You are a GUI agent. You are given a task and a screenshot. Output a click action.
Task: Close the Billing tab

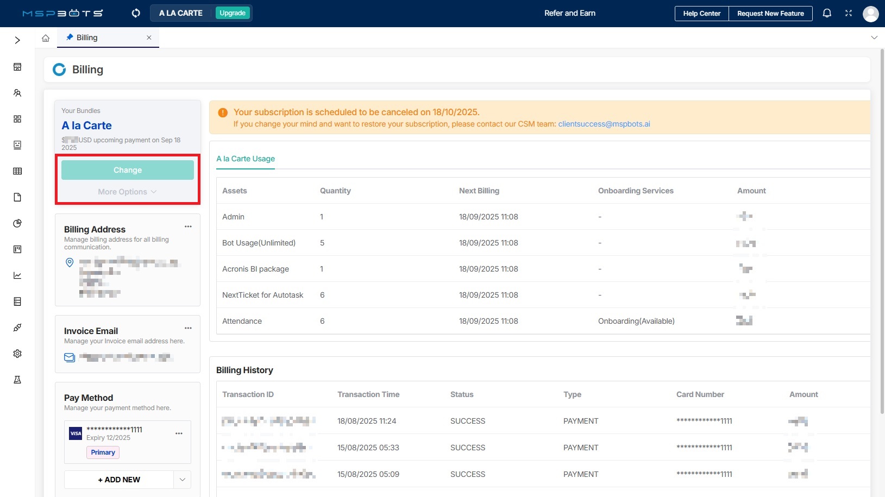(x=149, y=37)
